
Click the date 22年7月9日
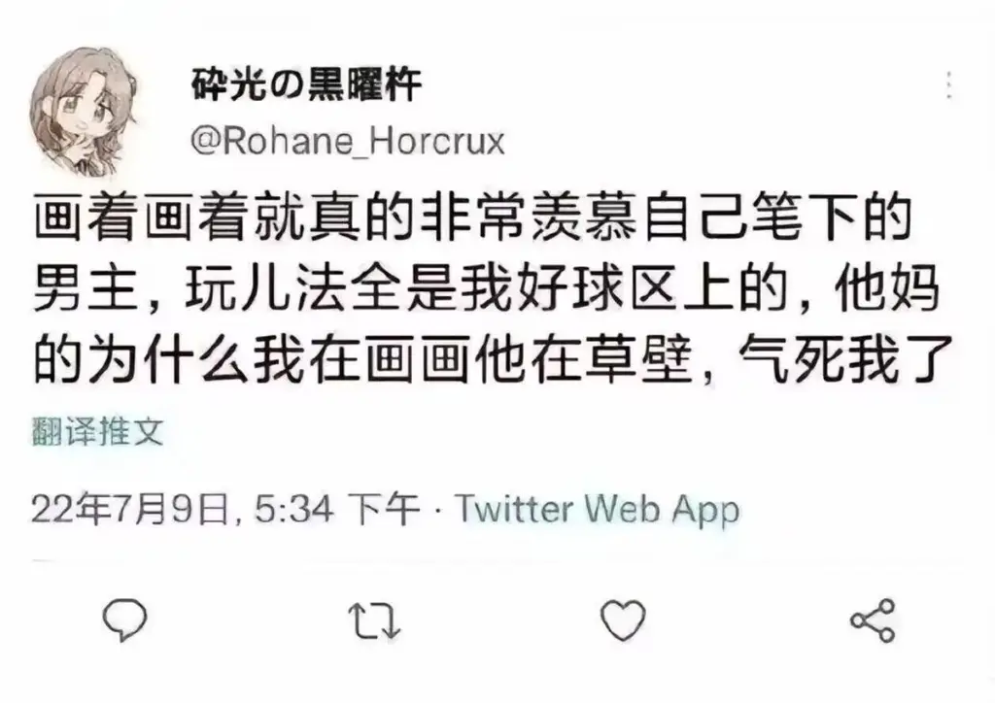click(x=131, y=509)
